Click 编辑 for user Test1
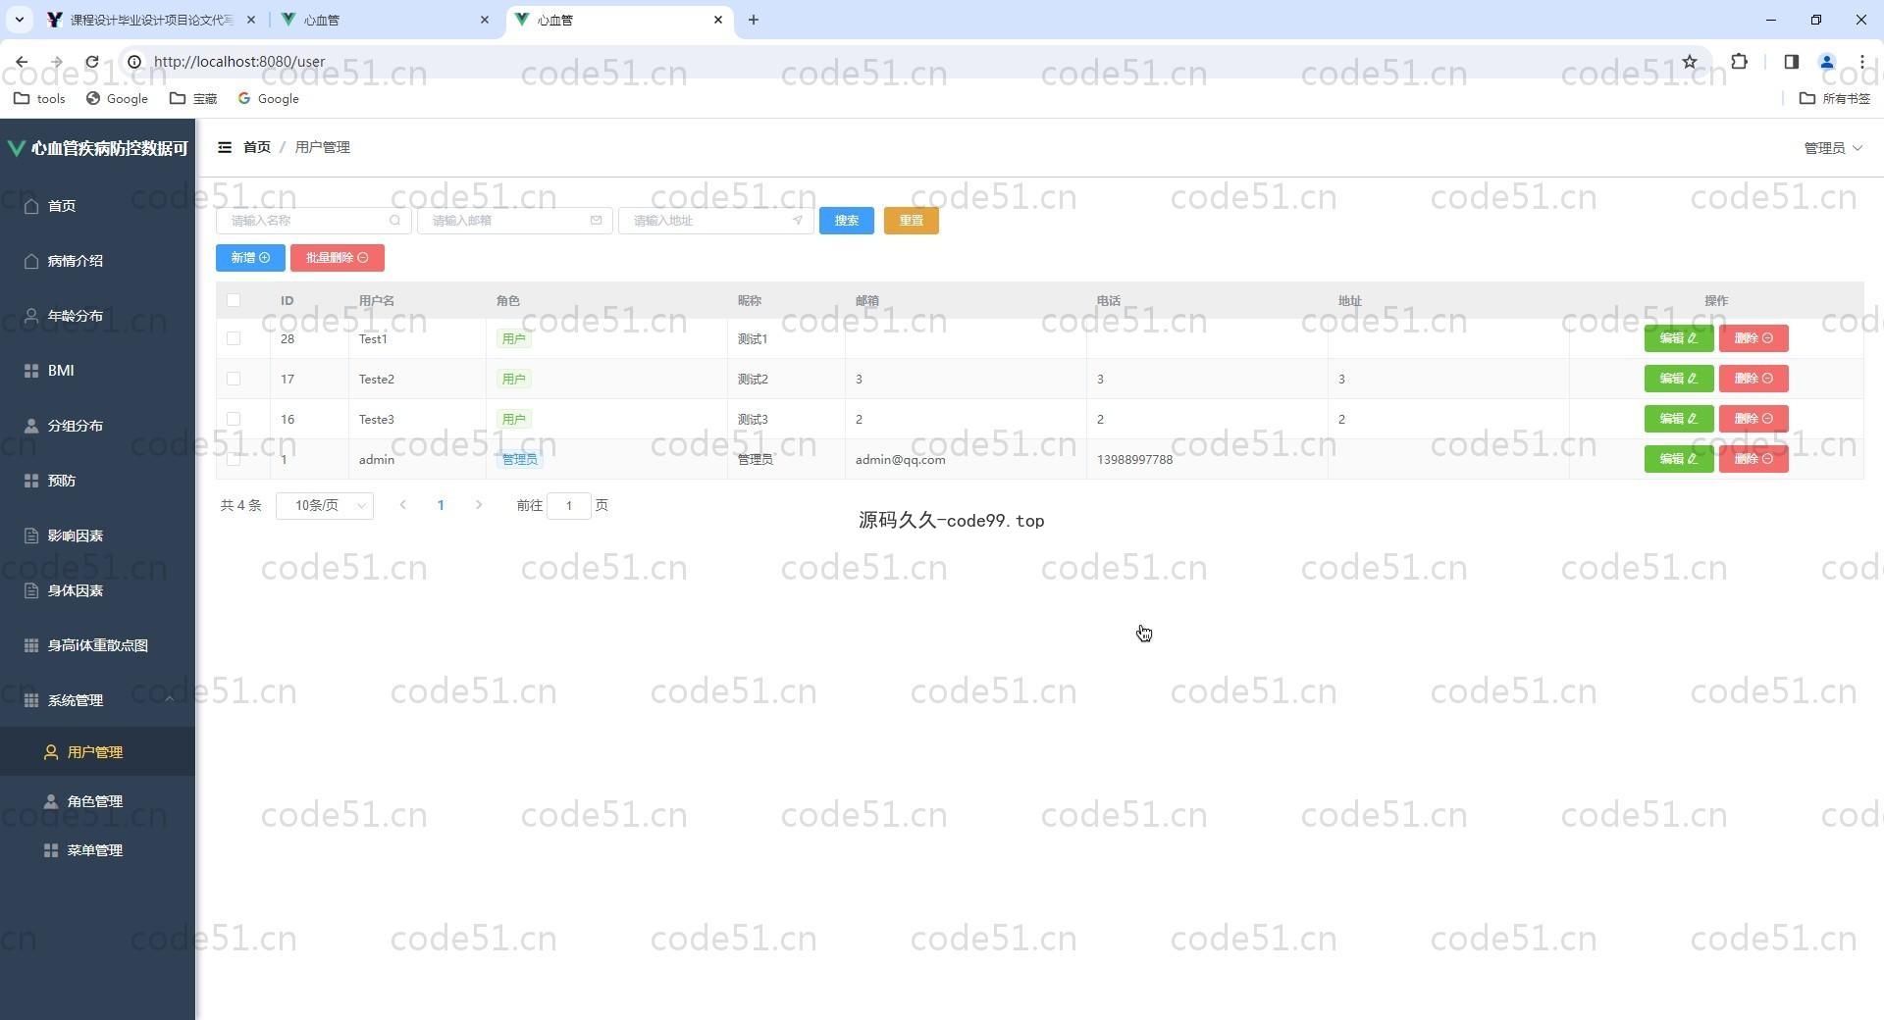 pyautogui.click(x=1678, y=338)
